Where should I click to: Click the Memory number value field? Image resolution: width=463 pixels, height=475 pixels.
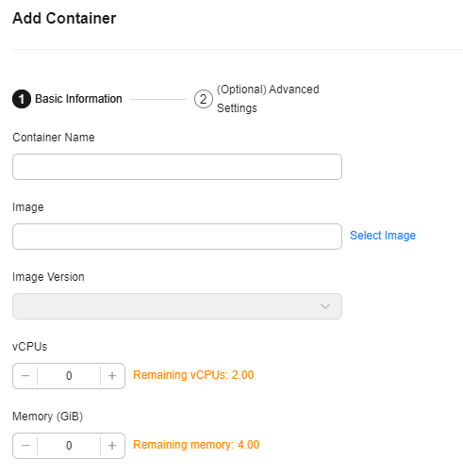point(69,446)
